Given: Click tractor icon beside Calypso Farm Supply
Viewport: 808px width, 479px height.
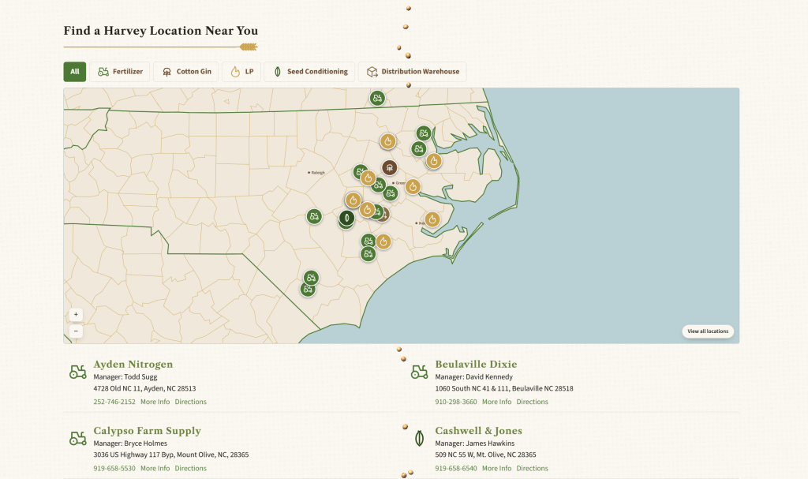Looking at the screenshot, I should [78, 438].
